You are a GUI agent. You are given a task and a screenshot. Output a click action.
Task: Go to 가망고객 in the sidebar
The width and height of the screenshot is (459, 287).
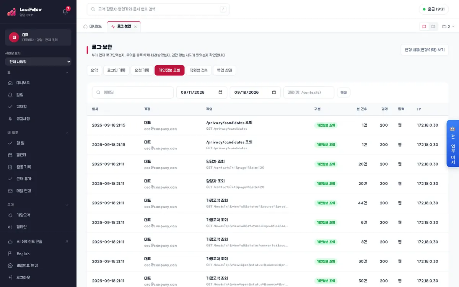pos(38,215)
